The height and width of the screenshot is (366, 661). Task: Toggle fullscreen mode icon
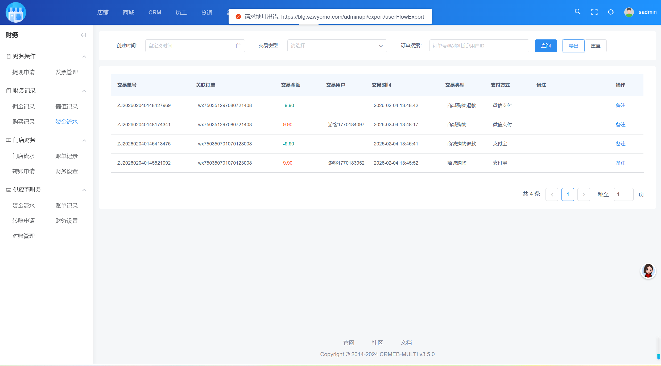pyautogui.click(x=594, y=12)
